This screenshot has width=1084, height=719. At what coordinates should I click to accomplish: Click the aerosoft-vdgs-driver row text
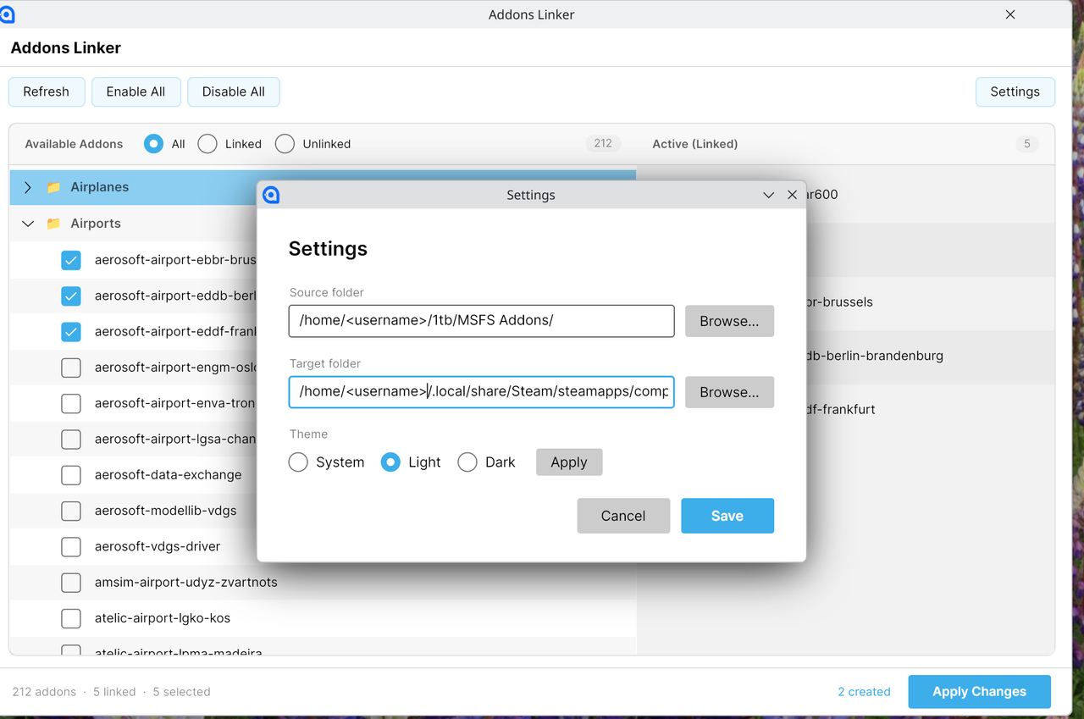point(158,546)
